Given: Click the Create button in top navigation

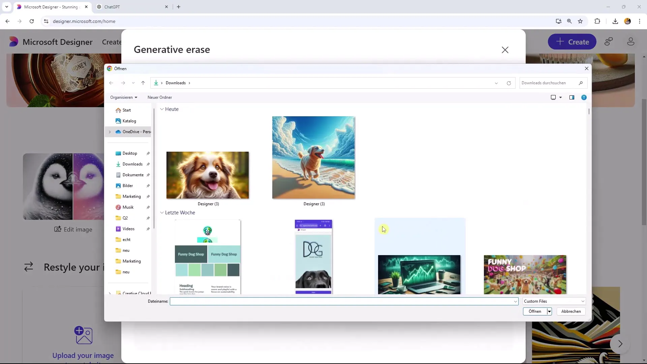Looking at the screenshot, I should [x=574, y=42].
